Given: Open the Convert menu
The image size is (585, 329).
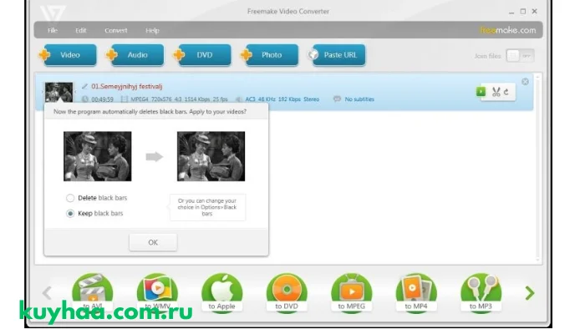Looking at the screenshot, I should [116, 31].
